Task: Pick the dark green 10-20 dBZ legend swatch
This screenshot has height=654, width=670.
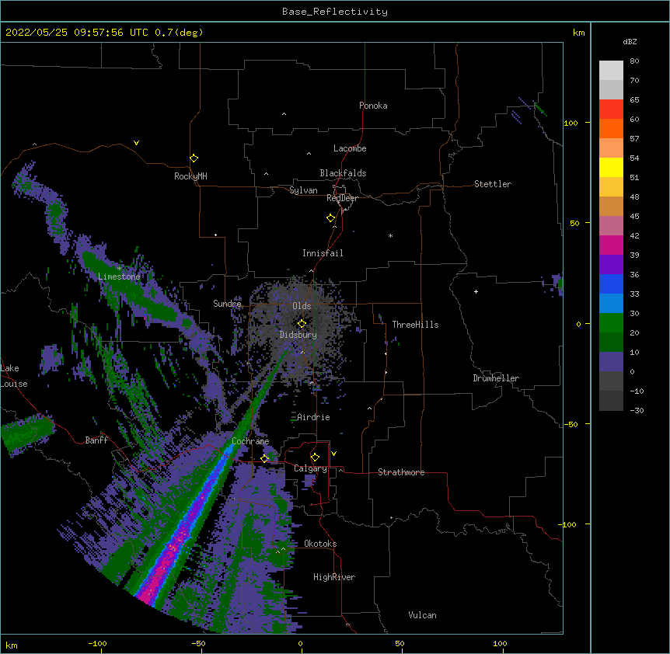Action: 611,343
